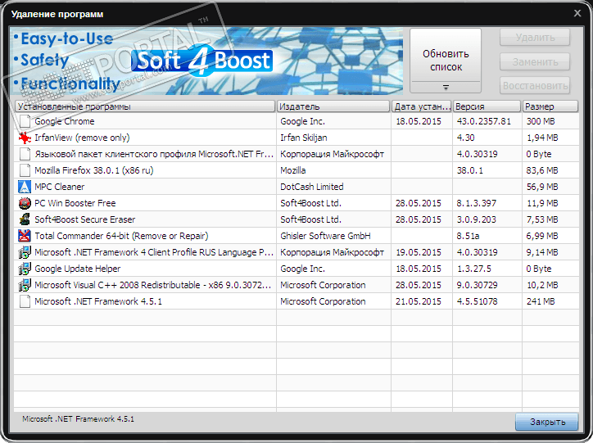Close the Удаление программ window
This screenshot has height=443, width=593.
(x=577, y=13)
